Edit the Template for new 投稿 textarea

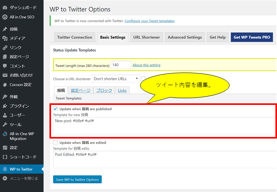[x=165, y=126]
